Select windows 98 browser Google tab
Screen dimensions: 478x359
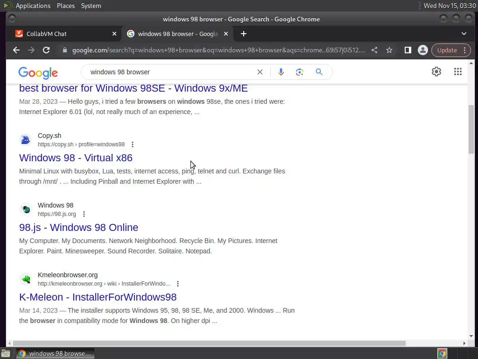pyautogui.click(x=178, y=34)
